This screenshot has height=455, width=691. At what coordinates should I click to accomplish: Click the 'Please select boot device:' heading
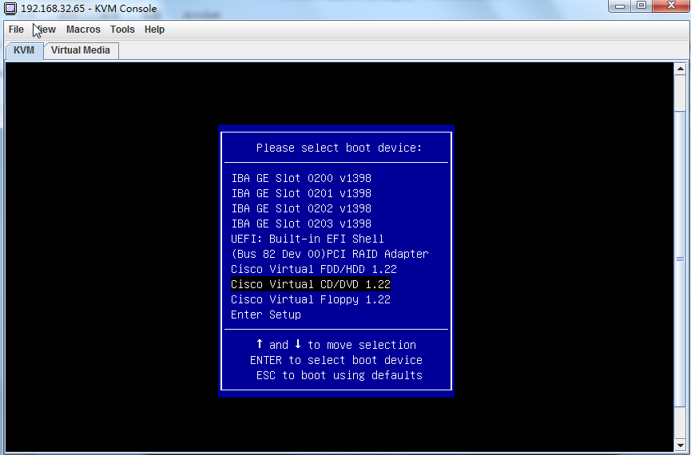[x=339, y=148]
